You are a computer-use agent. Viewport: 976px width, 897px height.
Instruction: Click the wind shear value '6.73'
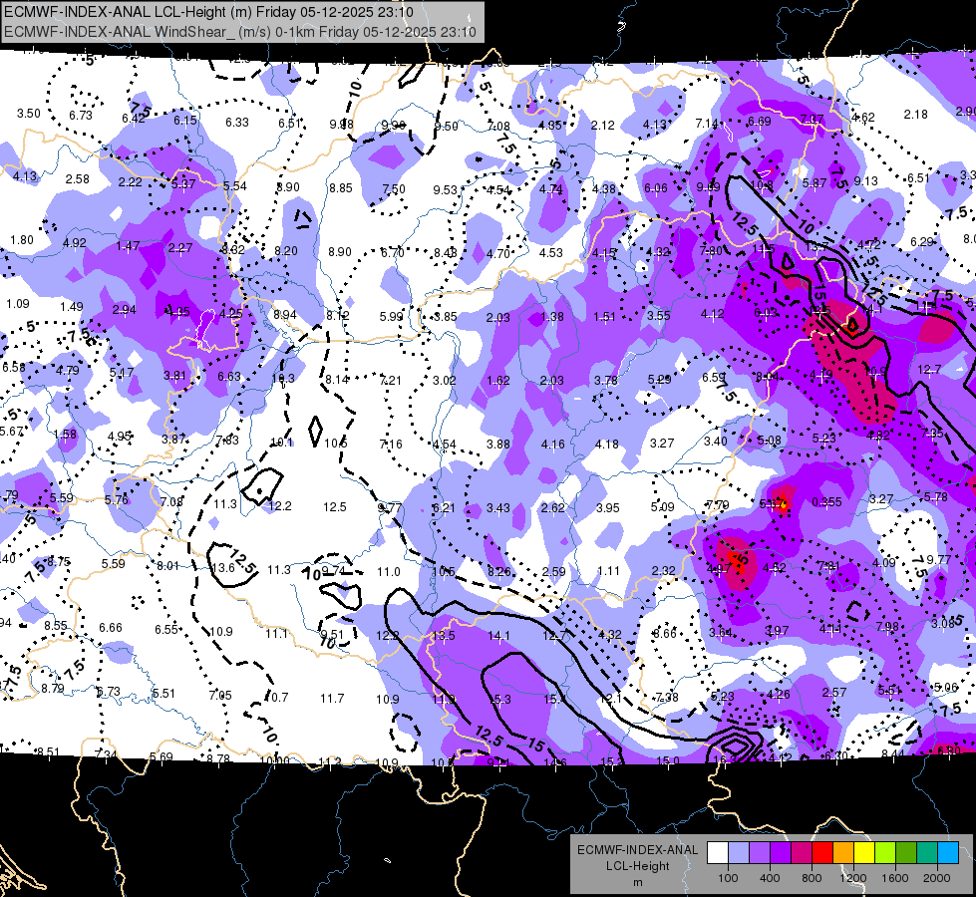[x=81, y=116]
